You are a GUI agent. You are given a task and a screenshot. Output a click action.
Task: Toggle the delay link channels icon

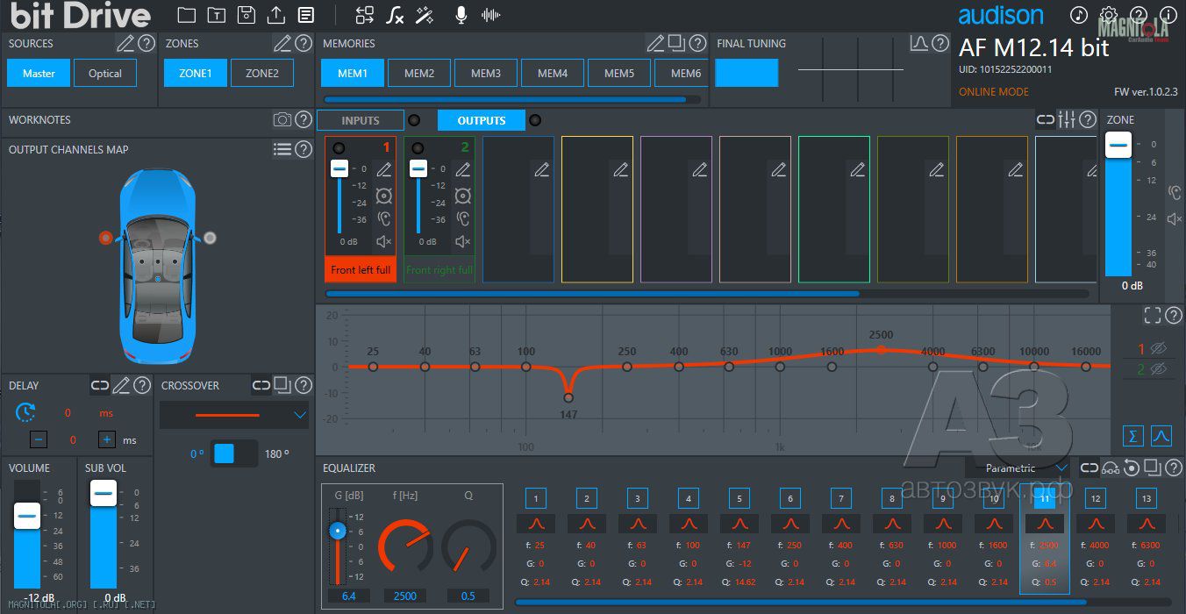tap(100, 385)
